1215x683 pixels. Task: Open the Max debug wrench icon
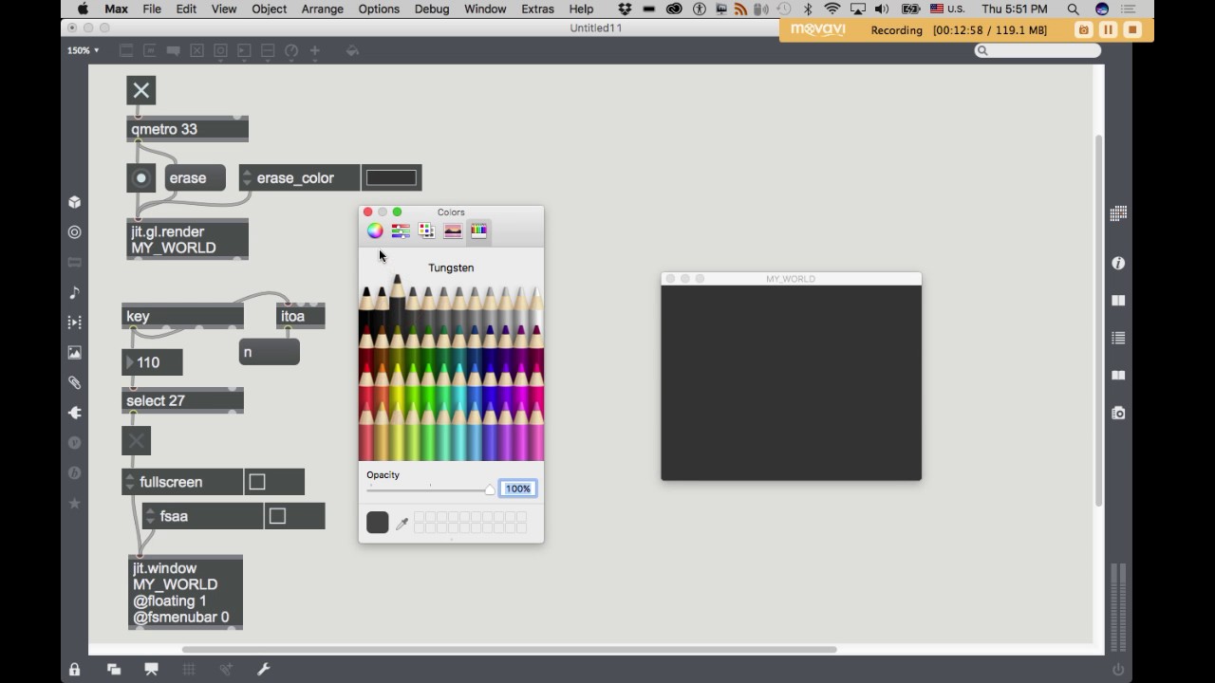(x=264, y=669)
